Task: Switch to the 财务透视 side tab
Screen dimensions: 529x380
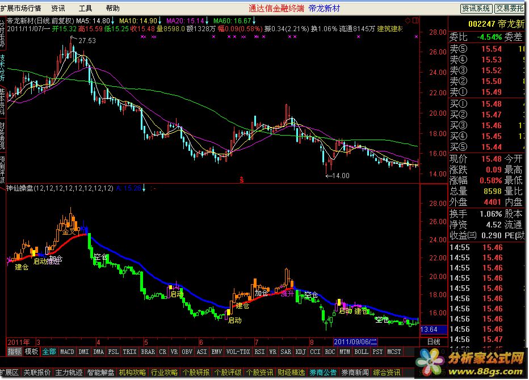Action: click(x=2, y=136)
